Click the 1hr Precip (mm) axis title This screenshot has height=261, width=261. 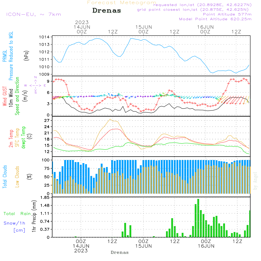click(x=34, y=216)
